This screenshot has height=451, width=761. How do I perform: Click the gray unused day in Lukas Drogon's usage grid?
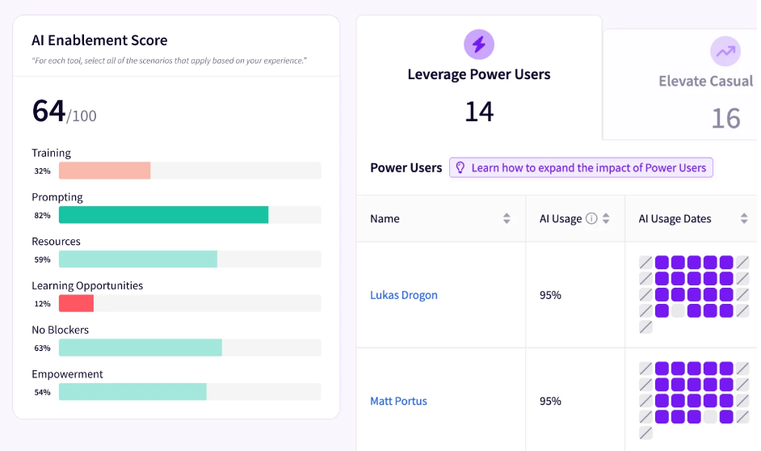(678, 310)
